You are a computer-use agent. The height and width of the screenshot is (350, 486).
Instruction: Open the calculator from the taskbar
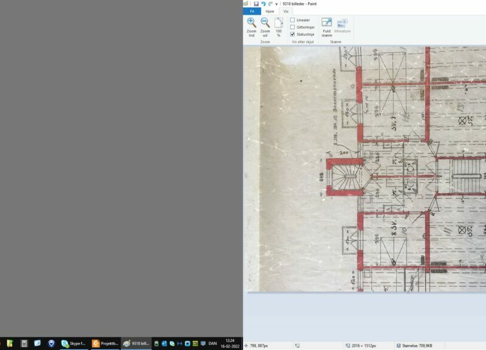[24, 343]
